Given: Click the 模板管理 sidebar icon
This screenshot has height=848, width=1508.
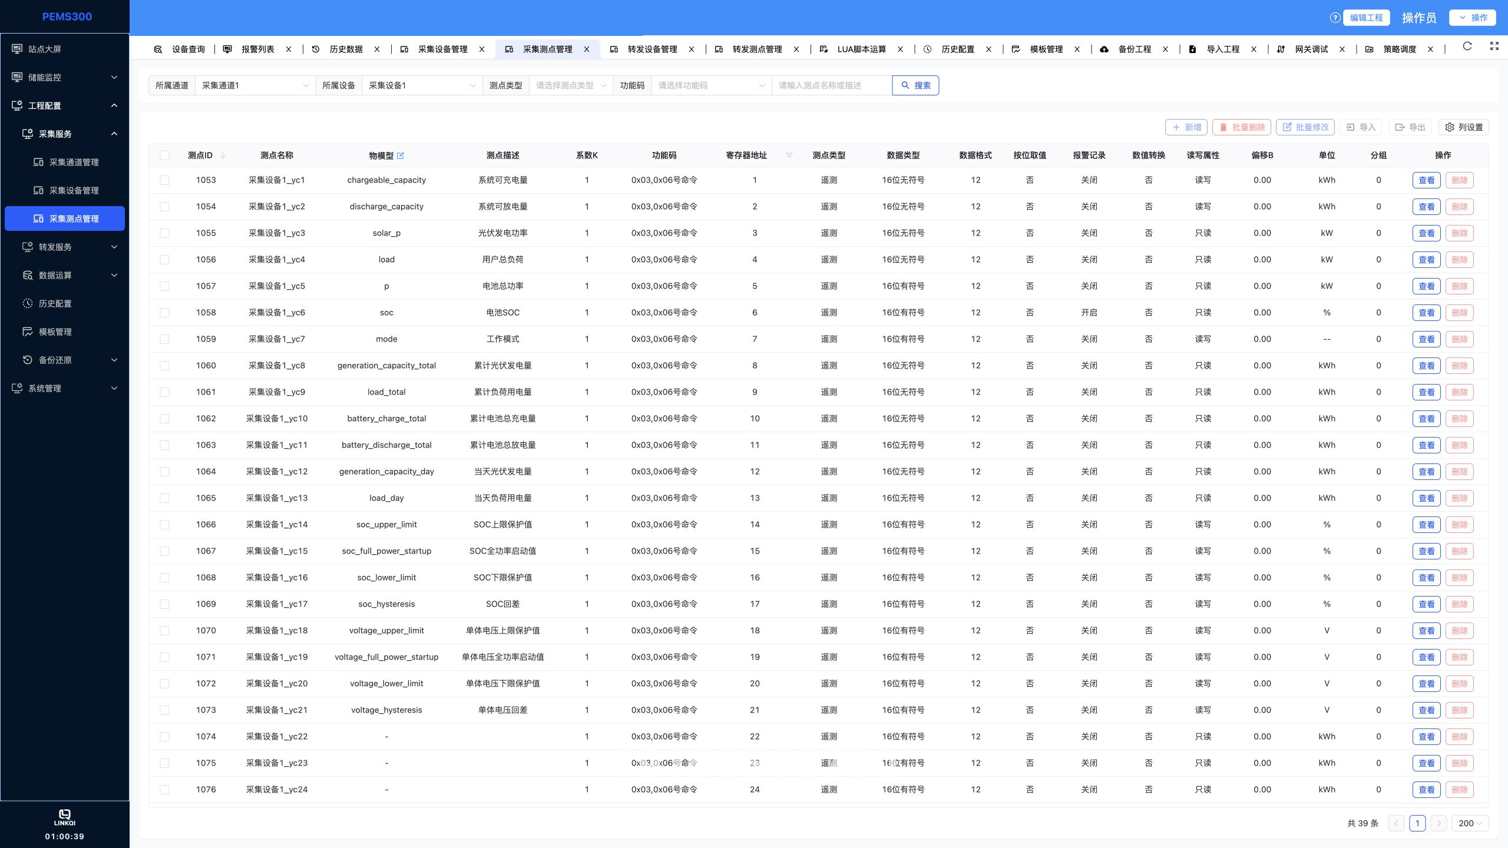Looking at the screenshot, I should click(x=28, y=332).
